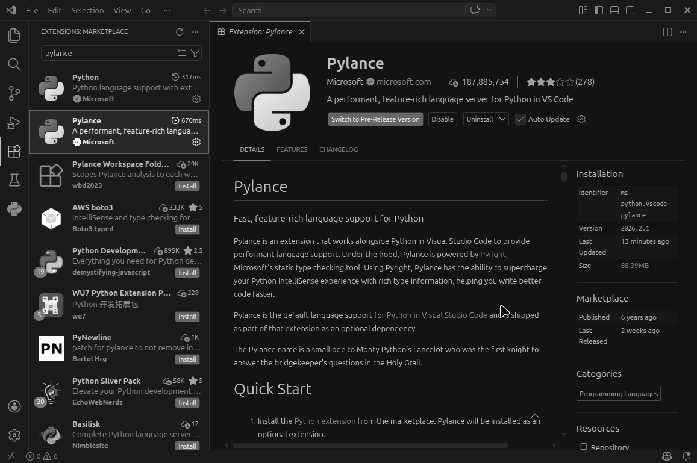697x463 pixels.
Task: Uninstall the Pylance extension
Action: (480, 119)
